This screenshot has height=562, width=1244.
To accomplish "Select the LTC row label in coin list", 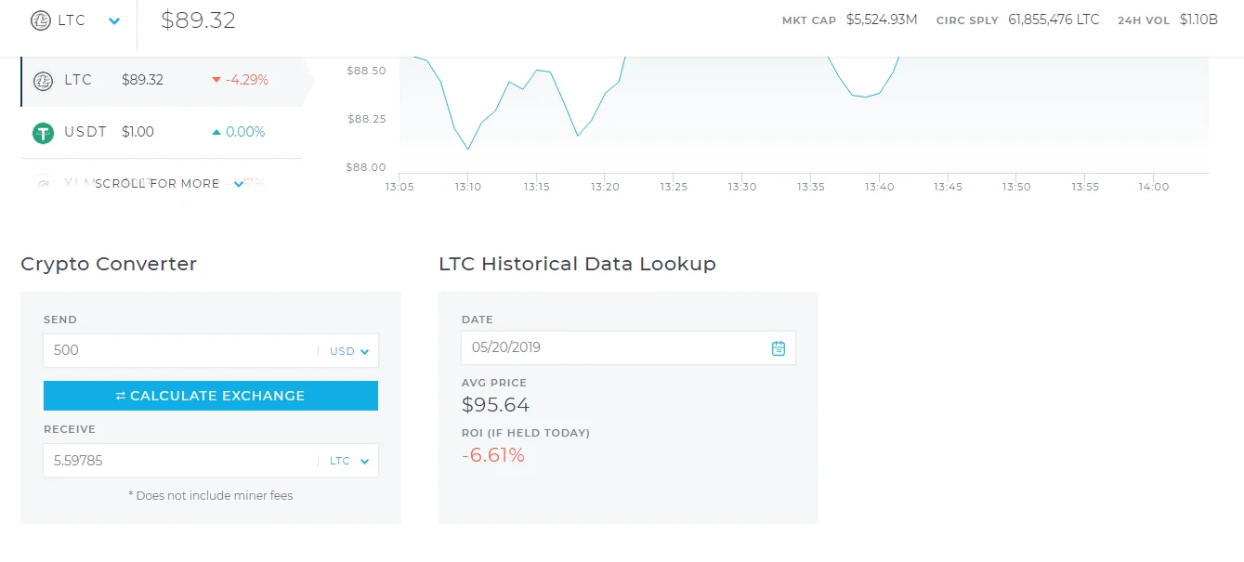I will tap(78, 80).
